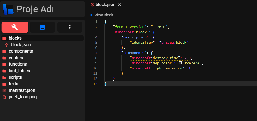Select the behavior pack wrench tab
The width and height of the screenshot is (257, 121).
tap(15, 27)
